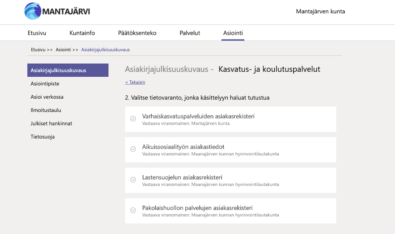395x234 pixels.
Task: Click the Mantajärvi wave logo icon
Action: point(33,11)
